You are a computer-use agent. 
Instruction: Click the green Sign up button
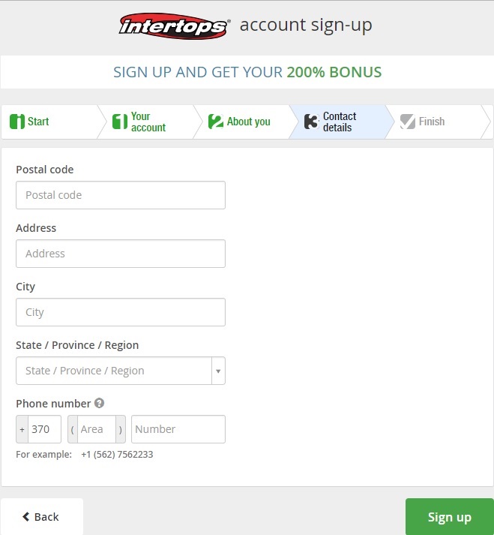pos(449,517)
